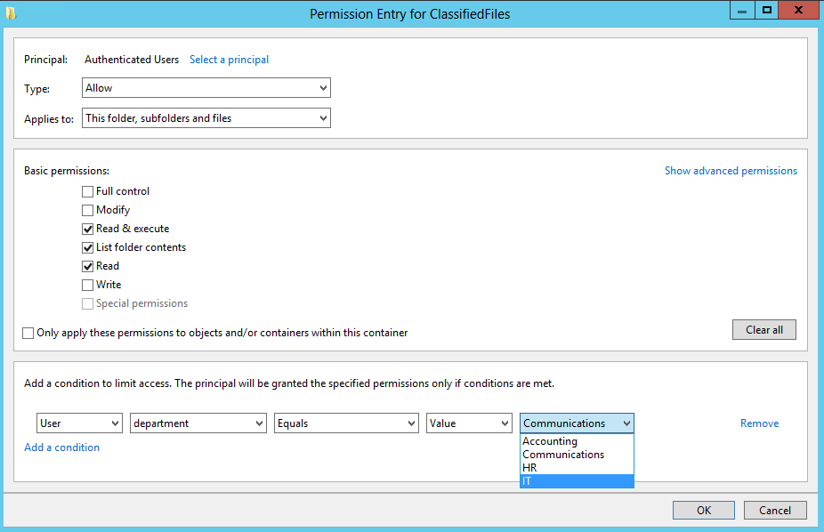Toggle List folder contents checkbox

point(87,247)
